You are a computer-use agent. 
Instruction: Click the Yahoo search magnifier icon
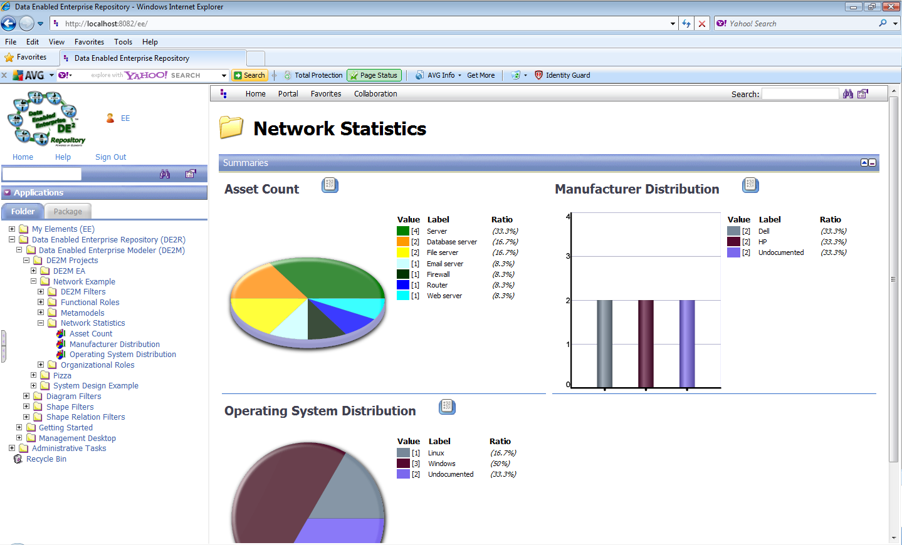[x=883, y=23]
